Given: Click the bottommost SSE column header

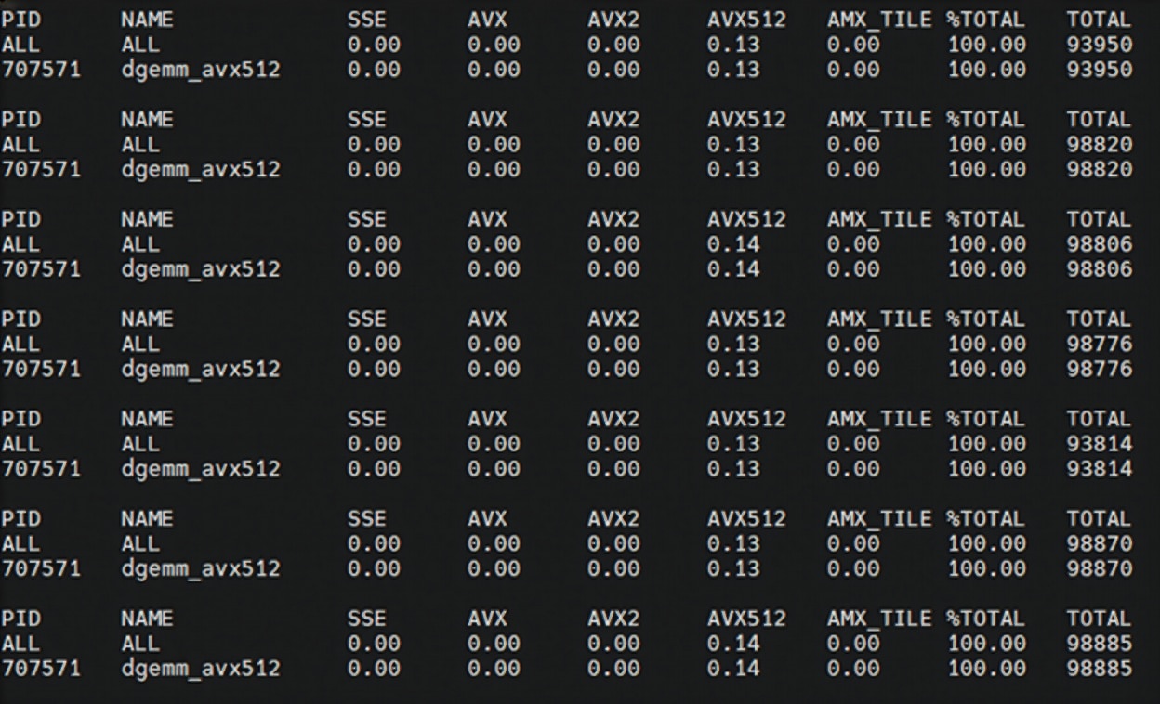Looking at the screenshot, I should (366, 619).
